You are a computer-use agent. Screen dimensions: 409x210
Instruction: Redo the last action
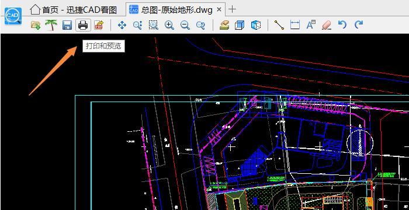359,25
